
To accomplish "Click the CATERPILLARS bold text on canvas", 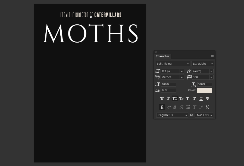I will pyautogui.click(x=108, y=15).
